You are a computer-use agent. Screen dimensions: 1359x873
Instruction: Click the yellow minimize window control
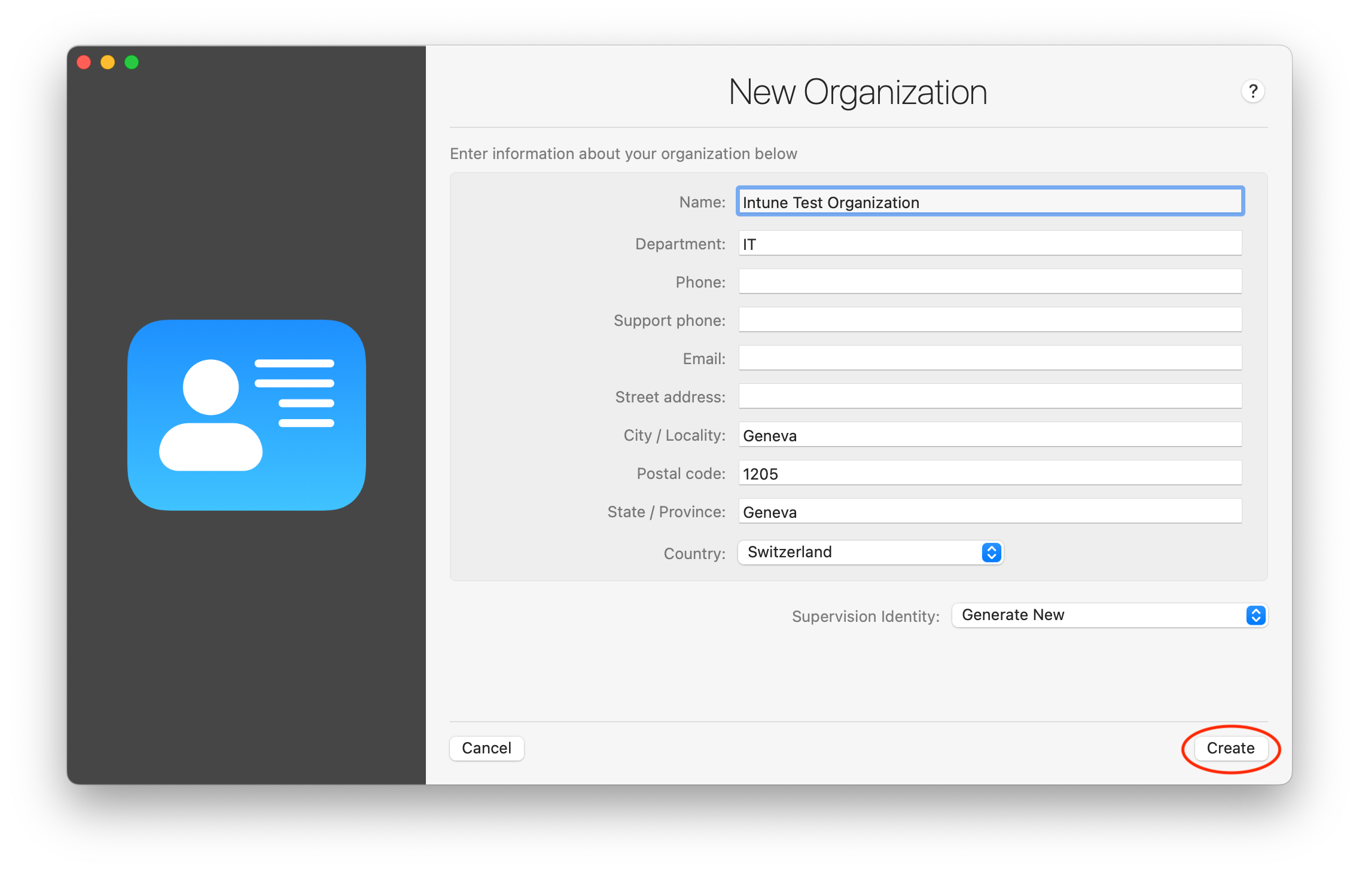(108, 62)
